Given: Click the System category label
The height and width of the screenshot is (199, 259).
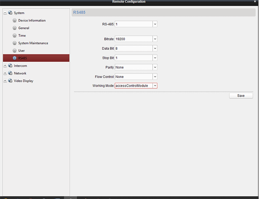Looking at the screenshot, I should [19, 13].
